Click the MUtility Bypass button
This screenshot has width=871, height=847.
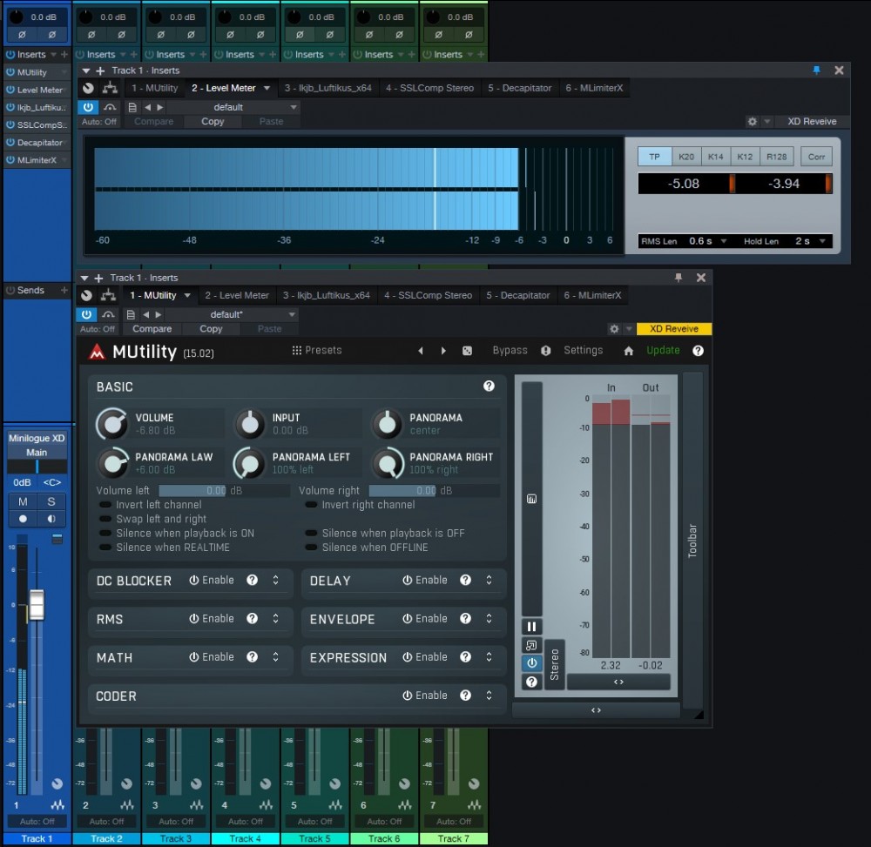click(510, 351)
